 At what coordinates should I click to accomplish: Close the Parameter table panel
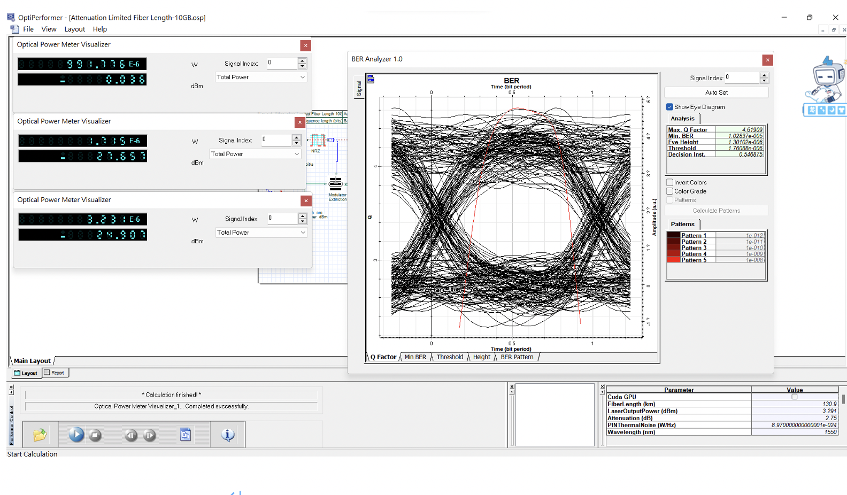[x=602, y=386]
